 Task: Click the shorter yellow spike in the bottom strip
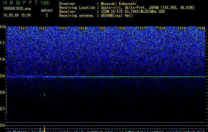40,130
